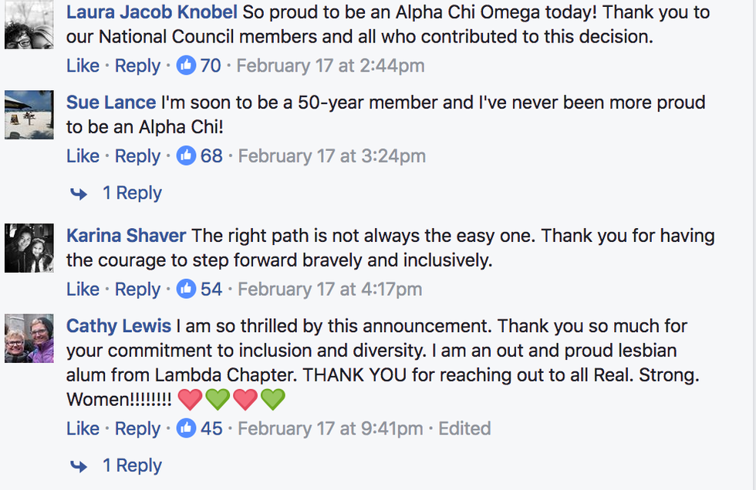This screenshot has width=756, height=490.
Task: Open Laura Jacob Knobel's profile picture
Action: pos(29,25)
